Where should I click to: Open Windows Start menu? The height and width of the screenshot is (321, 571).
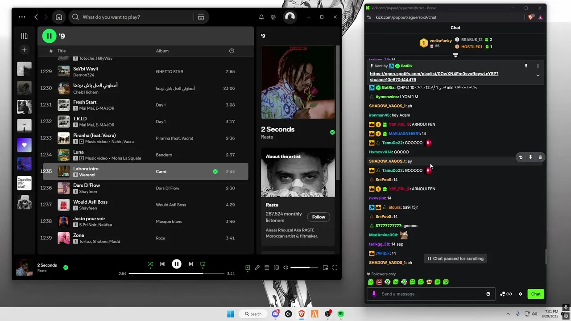pyautogui.click(x=230, y=314)
